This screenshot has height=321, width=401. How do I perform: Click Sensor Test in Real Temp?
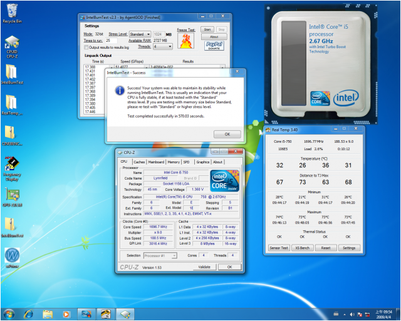click(x=279, y=248)
